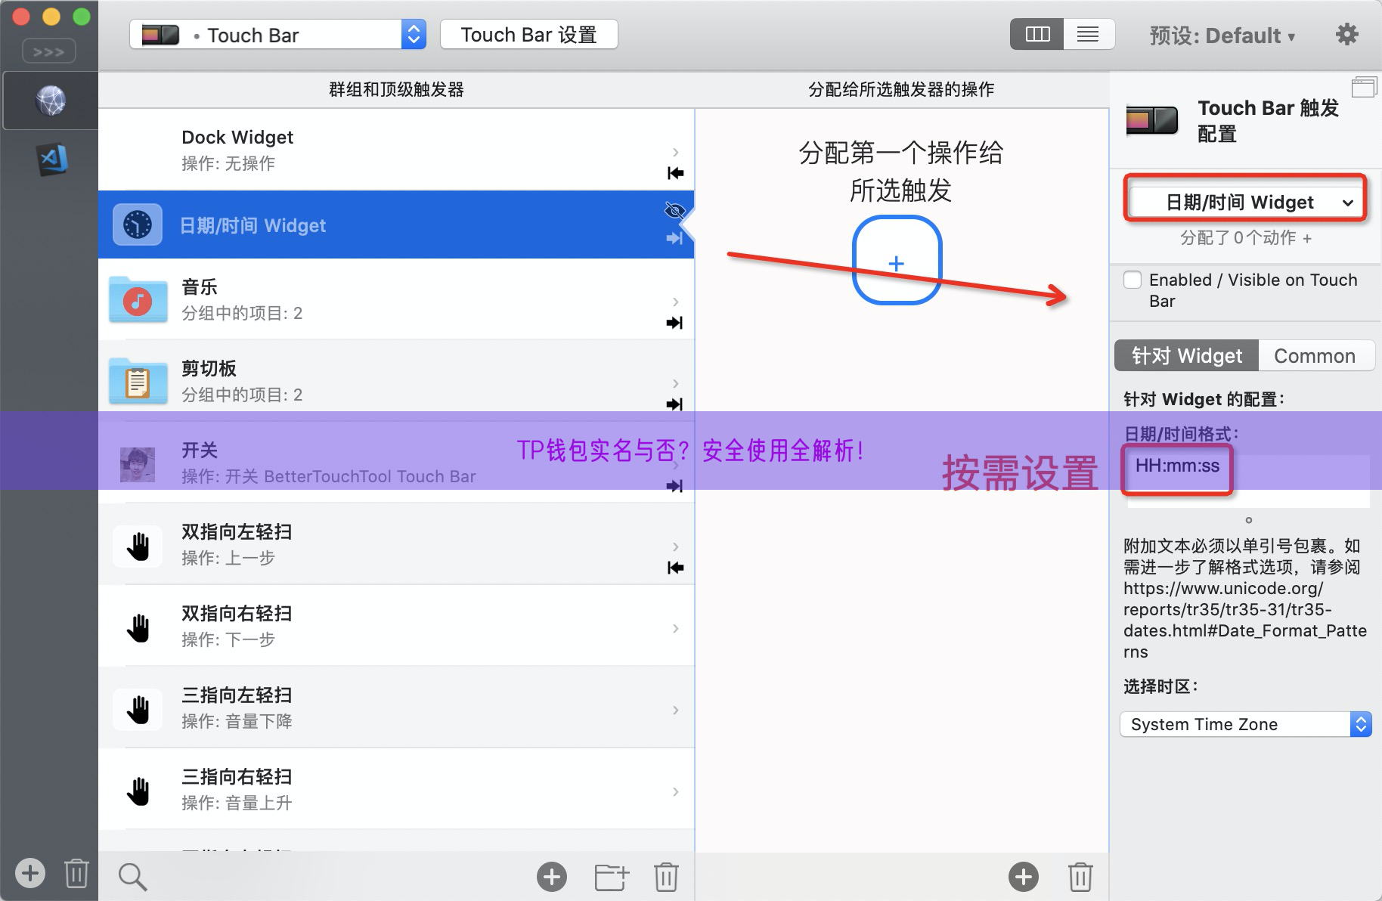The width and height of the screenshot is (1382, 901).
Task: Open the Touch Bar trigger type dropdown
Action: [x=277, y=35]
